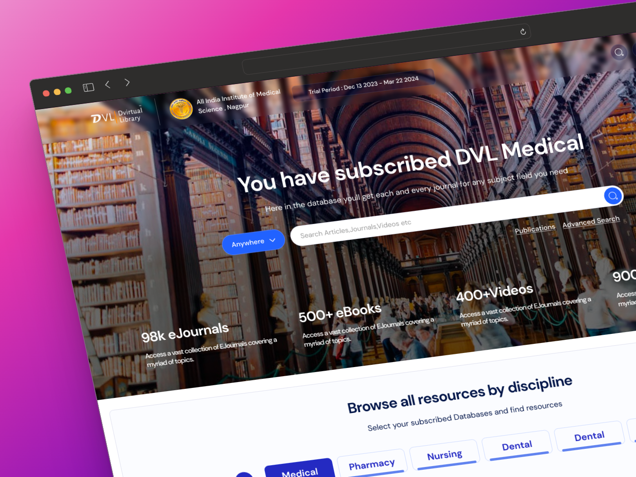Click the You have subscribed DVL Medical headline
The width and height of the screenshot is (636, 477).
tap(410, 163)
